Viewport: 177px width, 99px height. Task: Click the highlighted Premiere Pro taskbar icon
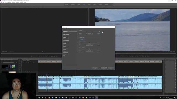97,98
